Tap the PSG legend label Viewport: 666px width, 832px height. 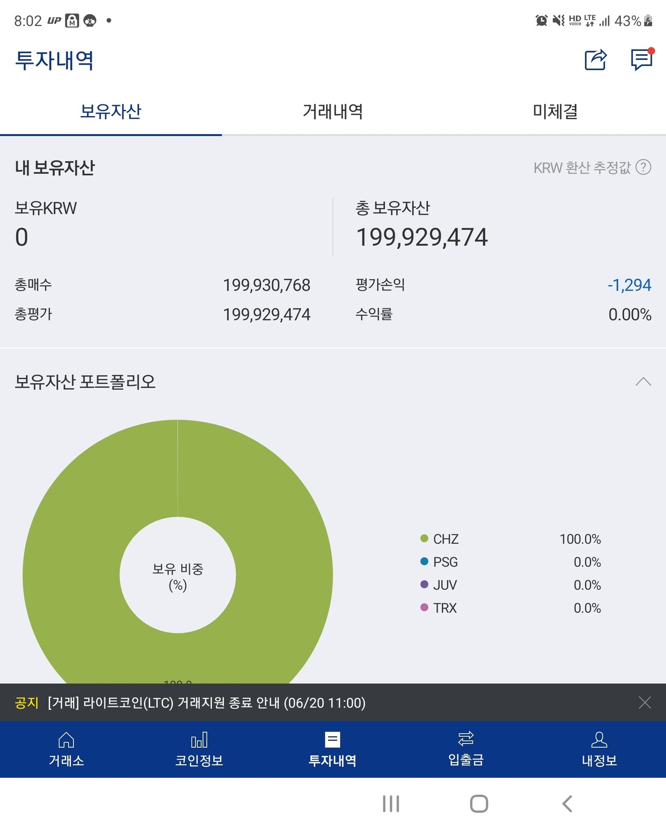[445, 562]
